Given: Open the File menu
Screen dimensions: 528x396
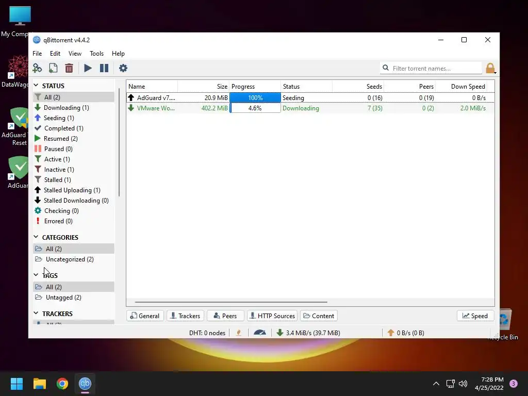Looking at the screenshot, I should point(37,54).
